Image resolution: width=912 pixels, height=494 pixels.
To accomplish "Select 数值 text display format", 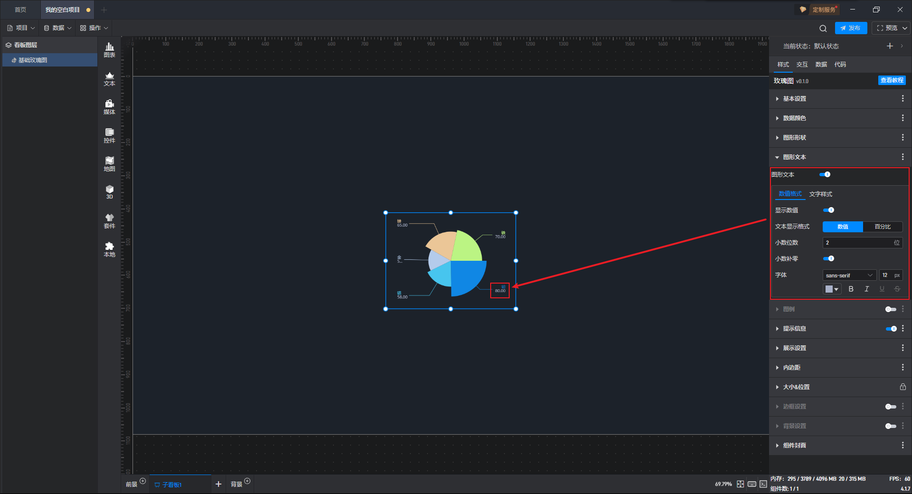I will tap(843, 227).
